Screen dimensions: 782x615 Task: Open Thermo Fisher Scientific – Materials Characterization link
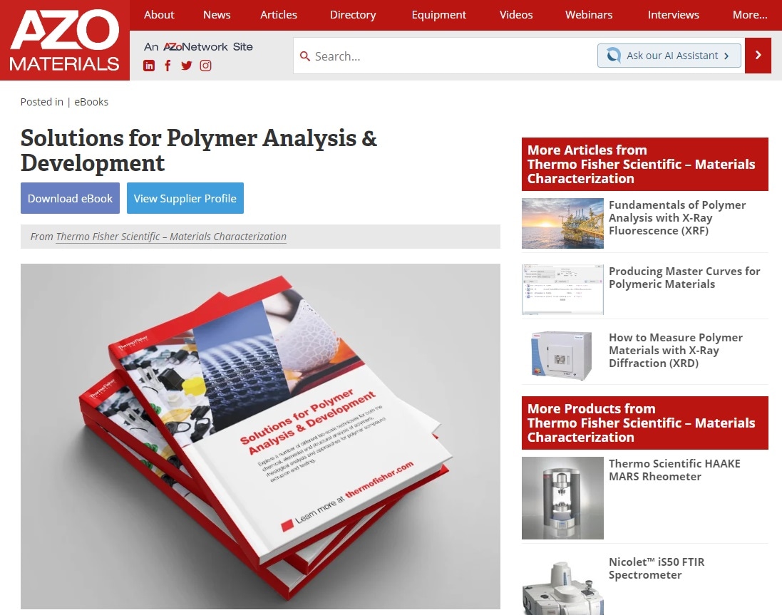pyautogui.click(x=171, y=236)
